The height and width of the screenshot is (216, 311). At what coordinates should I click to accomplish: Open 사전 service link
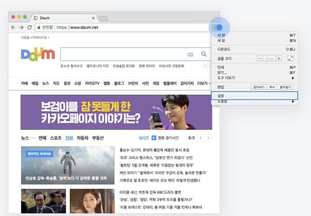pos(145,84)
